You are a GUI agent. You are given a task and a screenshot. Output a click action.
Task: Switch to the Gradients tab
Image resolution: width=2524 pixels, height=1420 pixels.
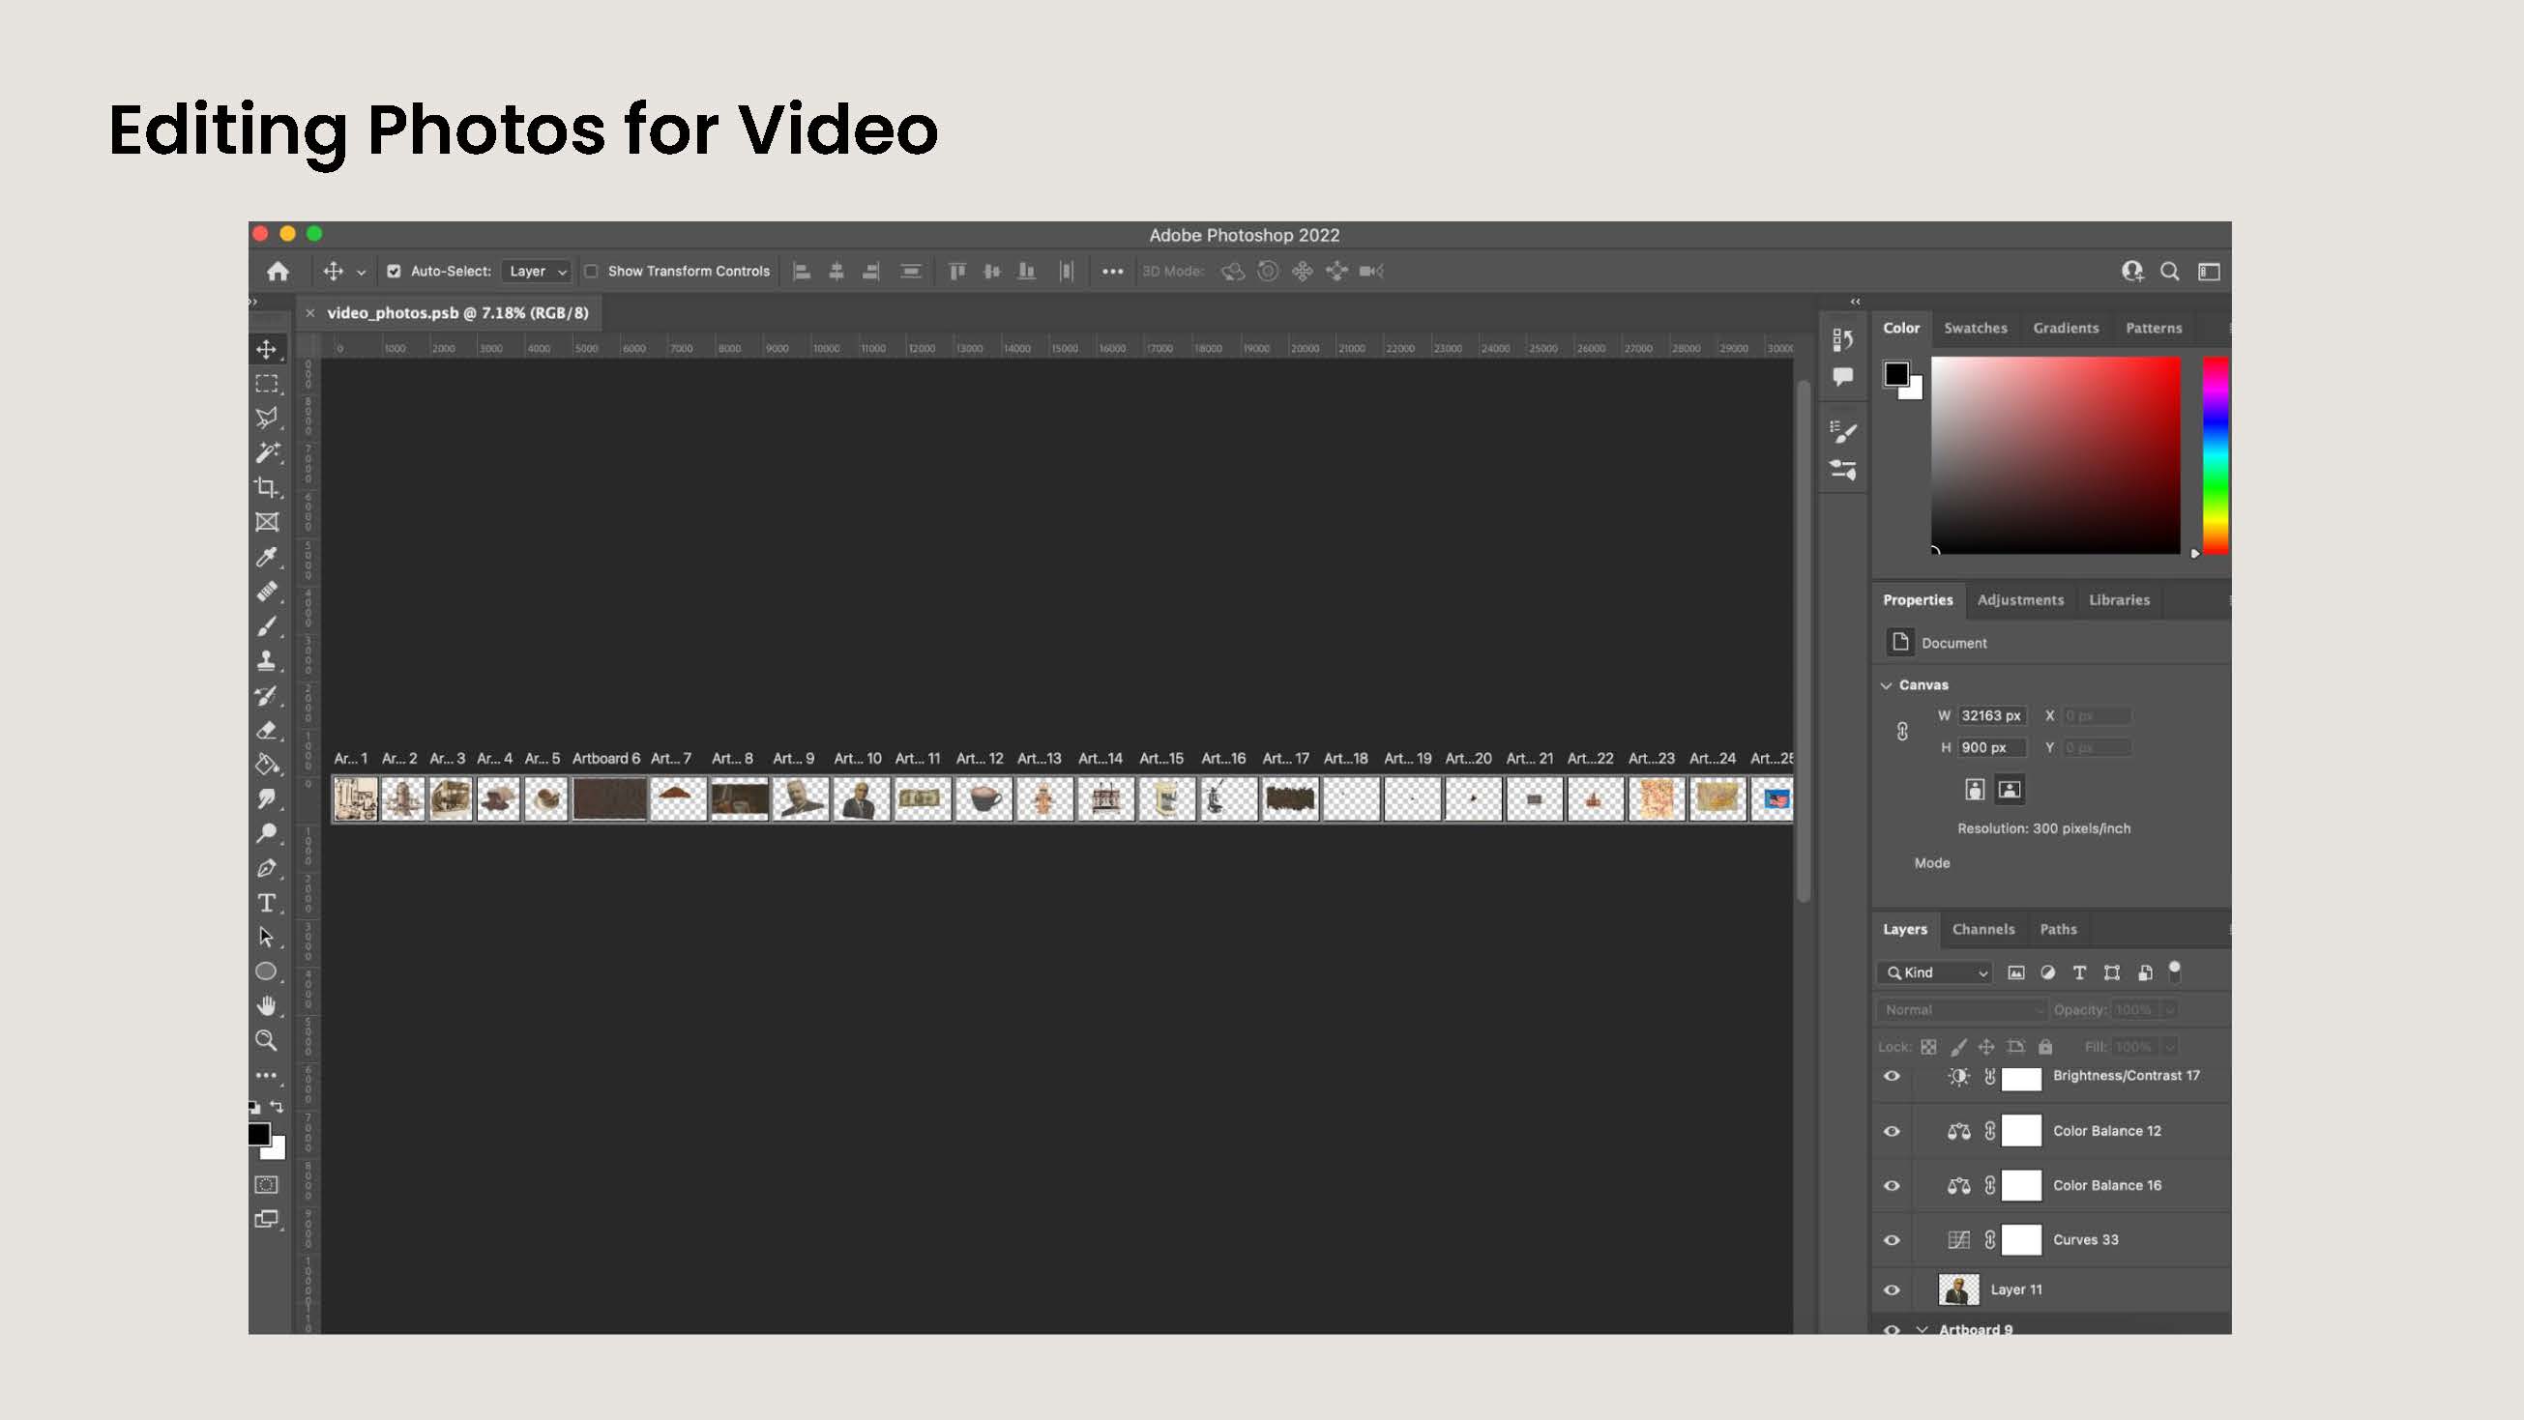(x=2066, y=328)
